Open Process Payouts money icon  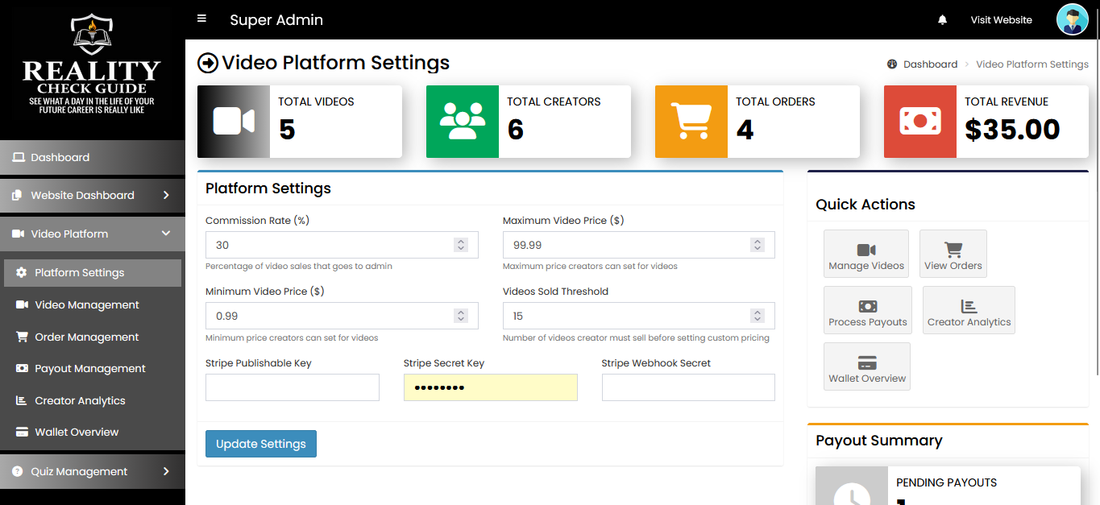[868, 306]
